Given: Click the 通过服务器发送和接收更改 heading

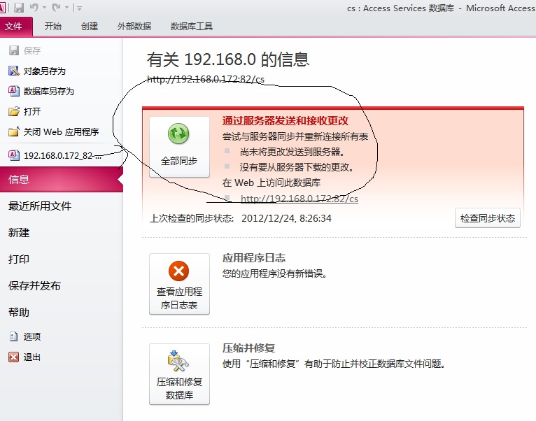Looking at the screenshot, I should click(285, 120).
